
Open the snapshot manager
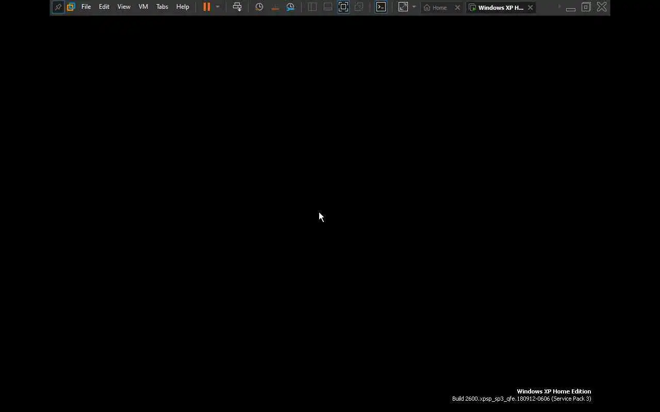tap(290, 7)
